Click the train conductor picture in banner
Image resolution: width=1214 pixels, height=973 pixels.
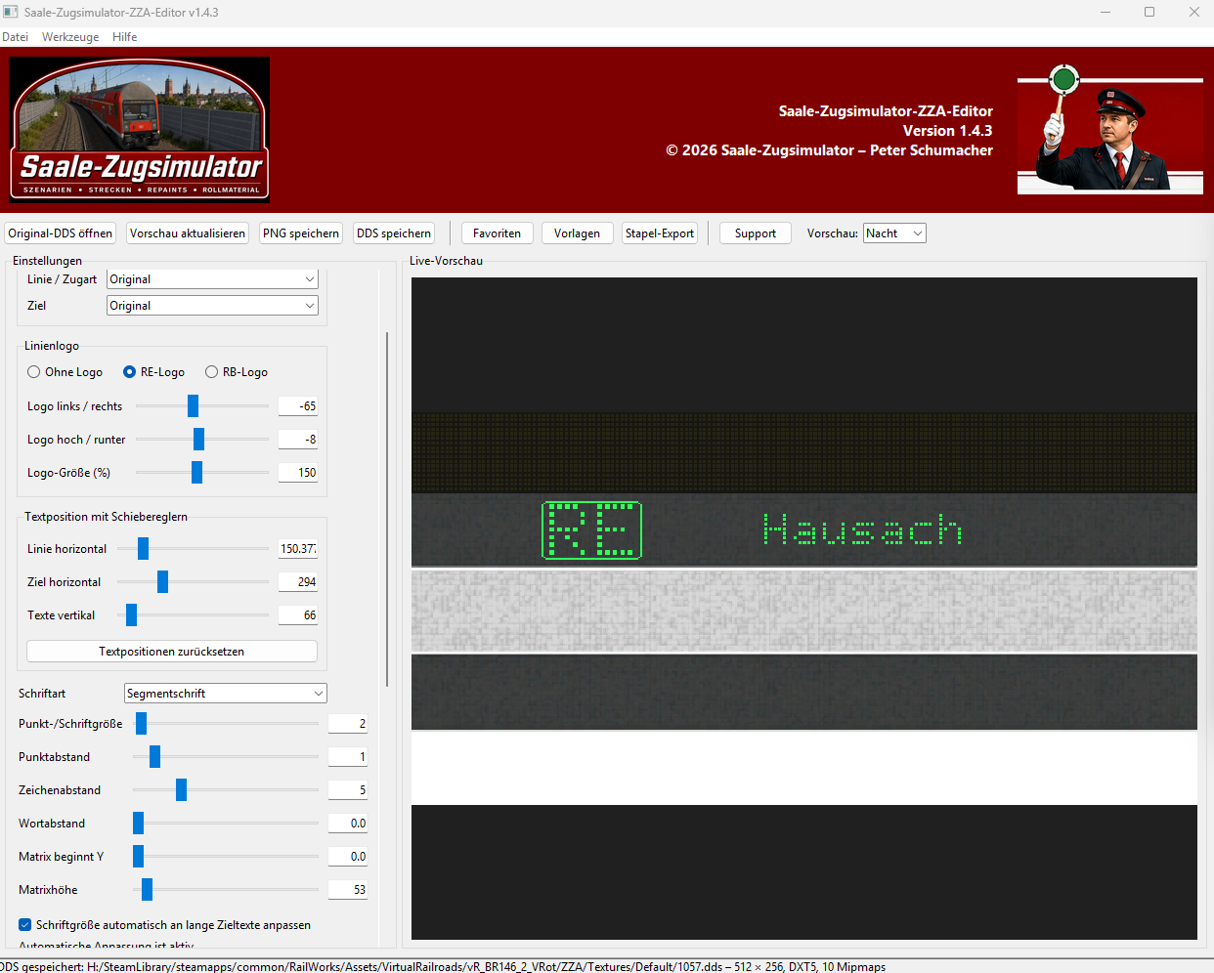coord(1110,130)
